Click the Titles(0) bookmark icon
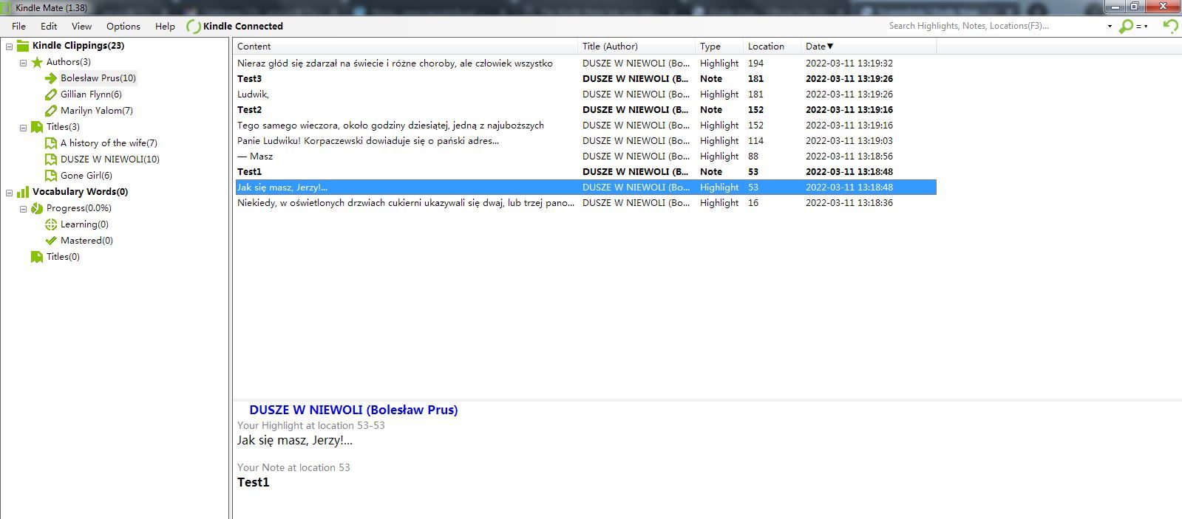Screen dimensions: 1182x519 (x=37, y=257)
